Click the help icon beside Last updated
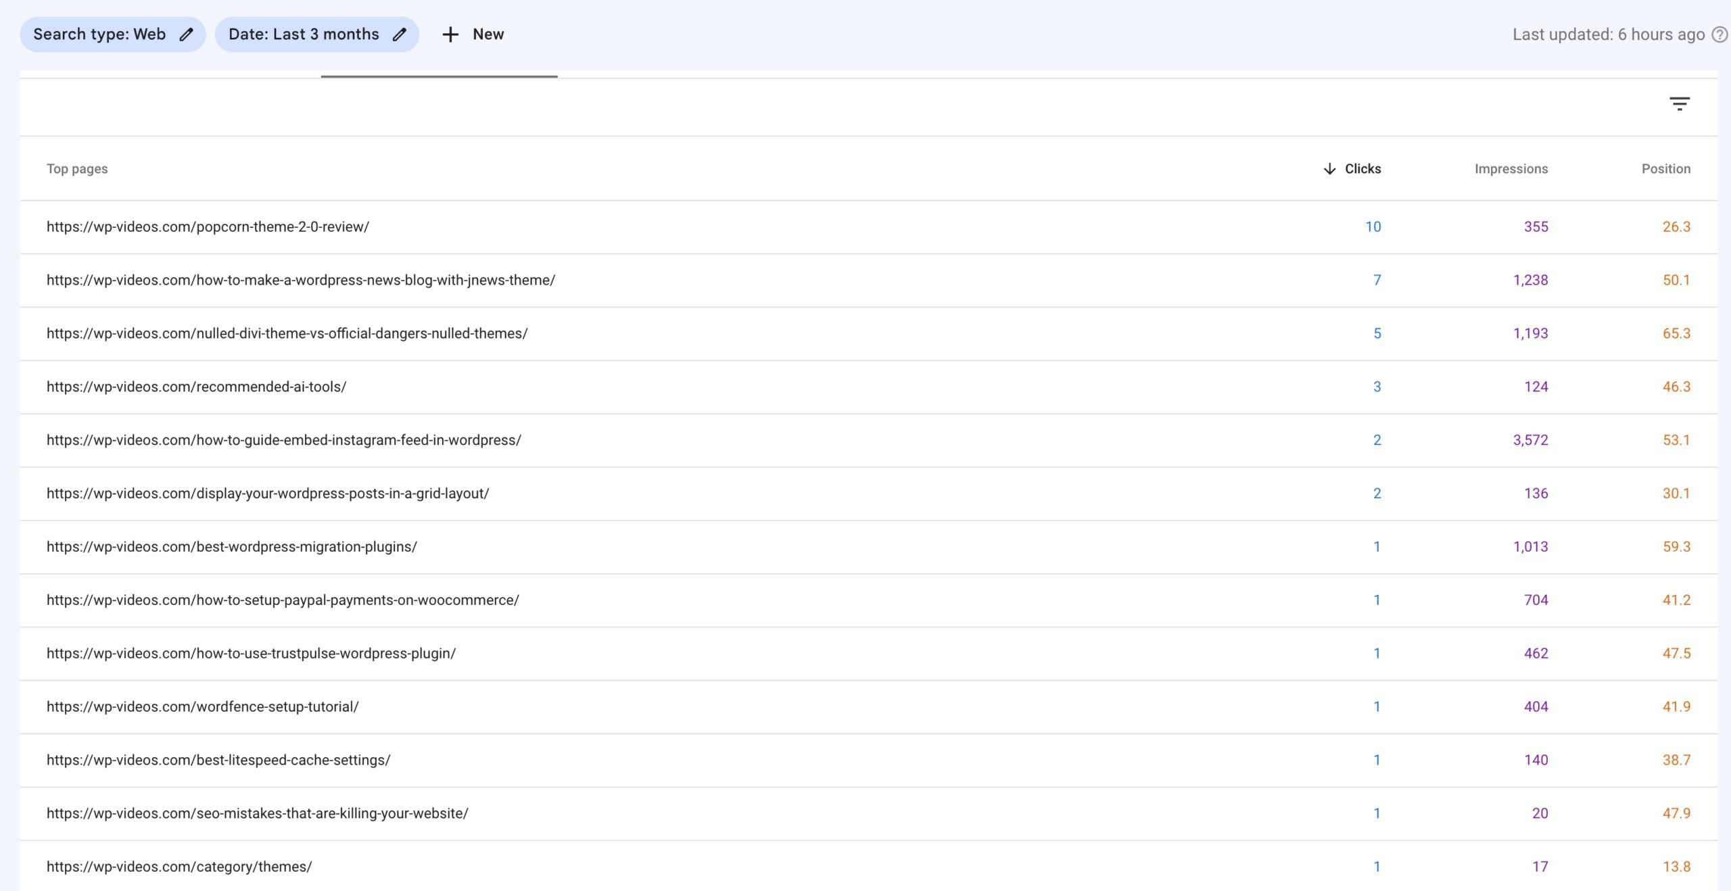This screenshot has width=1731, height=891. click(1719, 34)
